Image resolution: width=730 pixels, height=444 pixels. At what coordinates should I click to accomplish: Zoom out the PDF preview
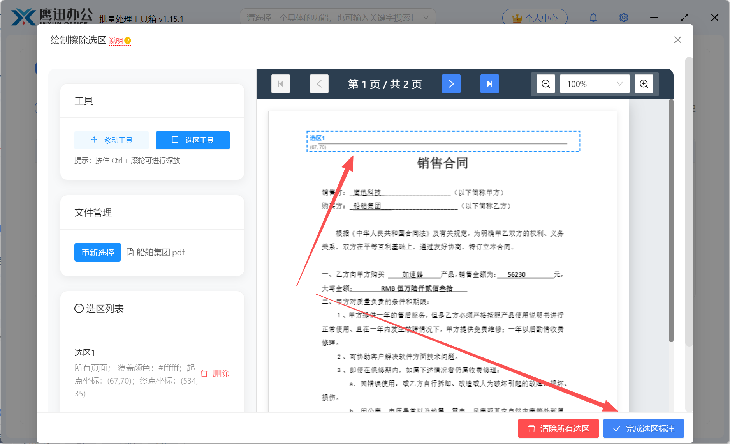[x=546, y=84]
